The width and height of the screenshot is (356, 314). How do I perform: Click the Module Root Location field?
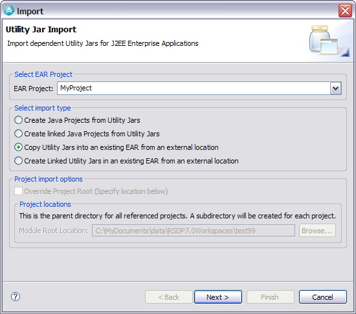pos(194,231)
